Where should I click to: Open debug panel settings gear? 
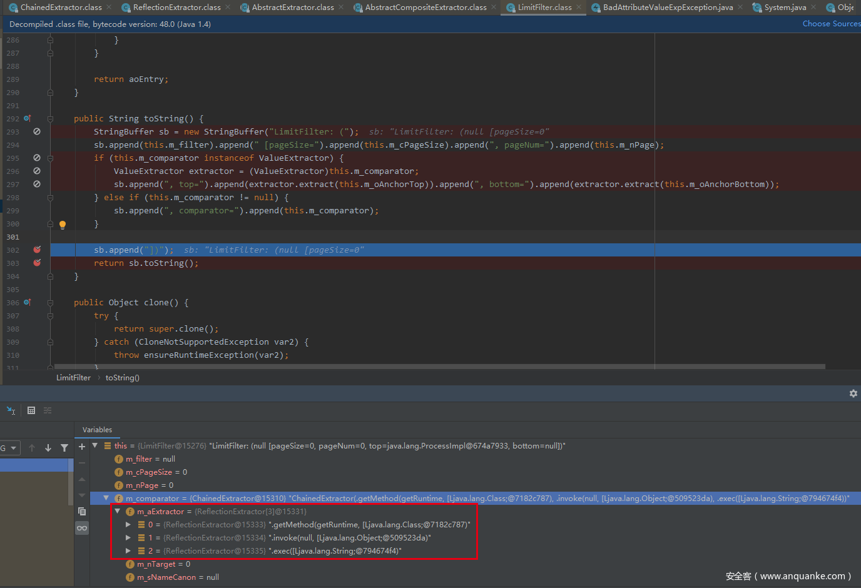tap(853, 393)
